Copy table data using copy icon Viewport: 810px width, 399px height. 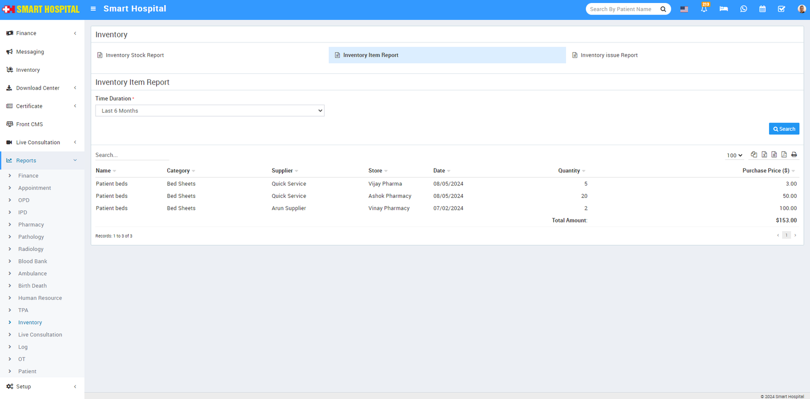[x=754, y=155]
